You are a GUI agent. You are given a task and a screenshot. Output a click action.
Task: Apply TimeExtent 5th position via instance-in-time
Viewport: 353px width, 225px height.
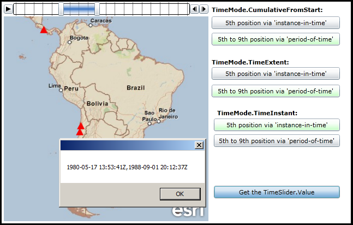click(276, 74)
